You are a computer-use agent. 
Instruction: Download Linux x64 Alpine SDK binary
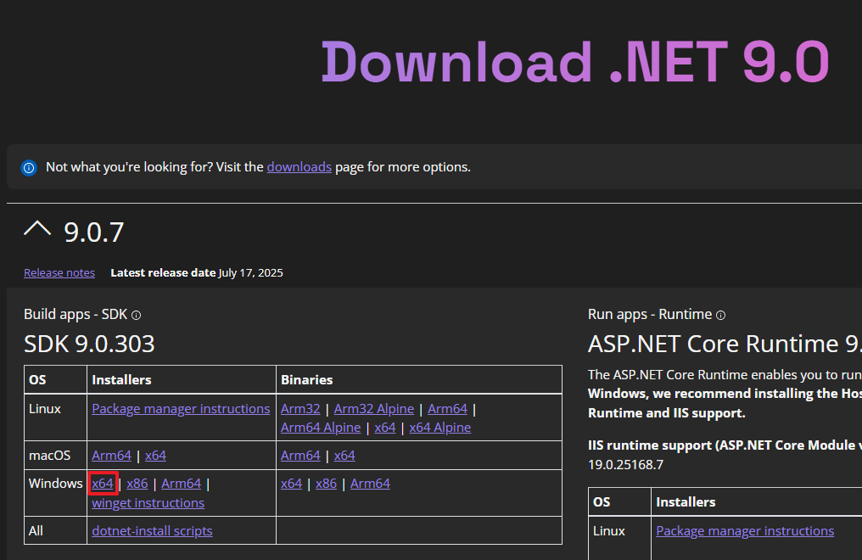pos(439,427)
